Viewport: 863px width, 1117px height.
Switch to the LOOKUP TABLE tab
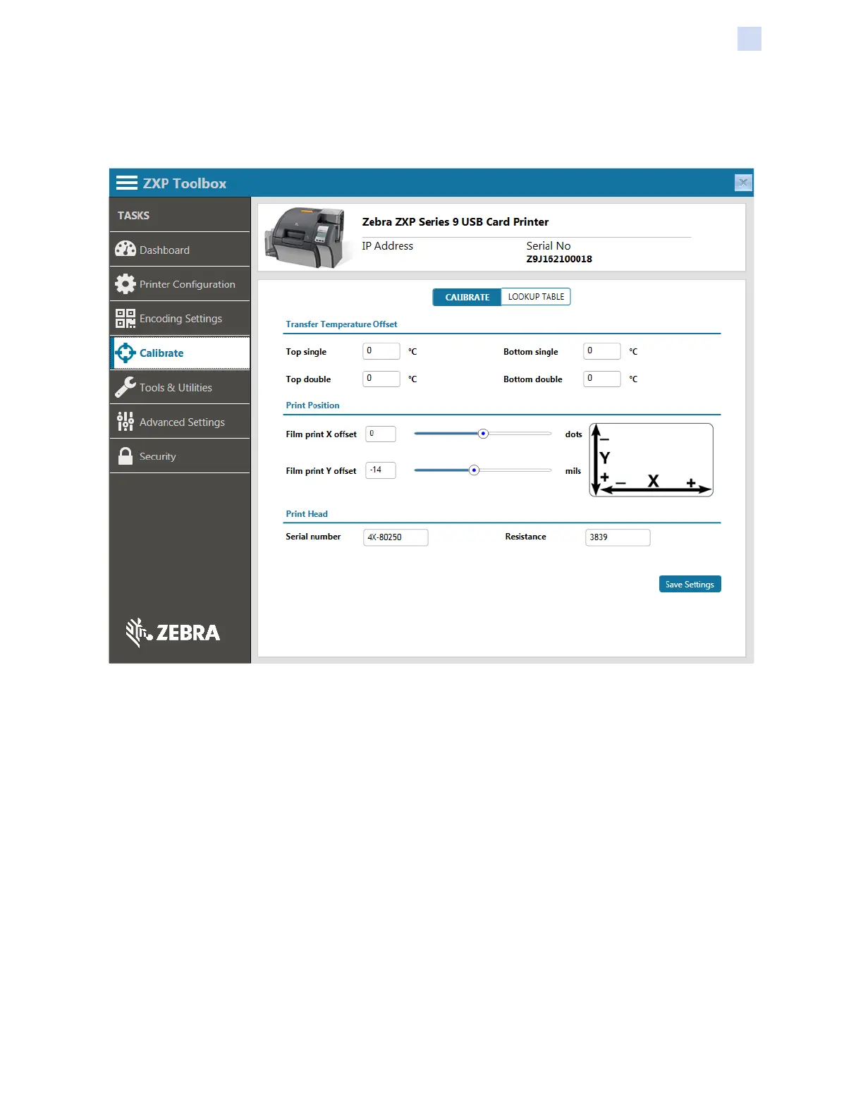tap(536, 297)
